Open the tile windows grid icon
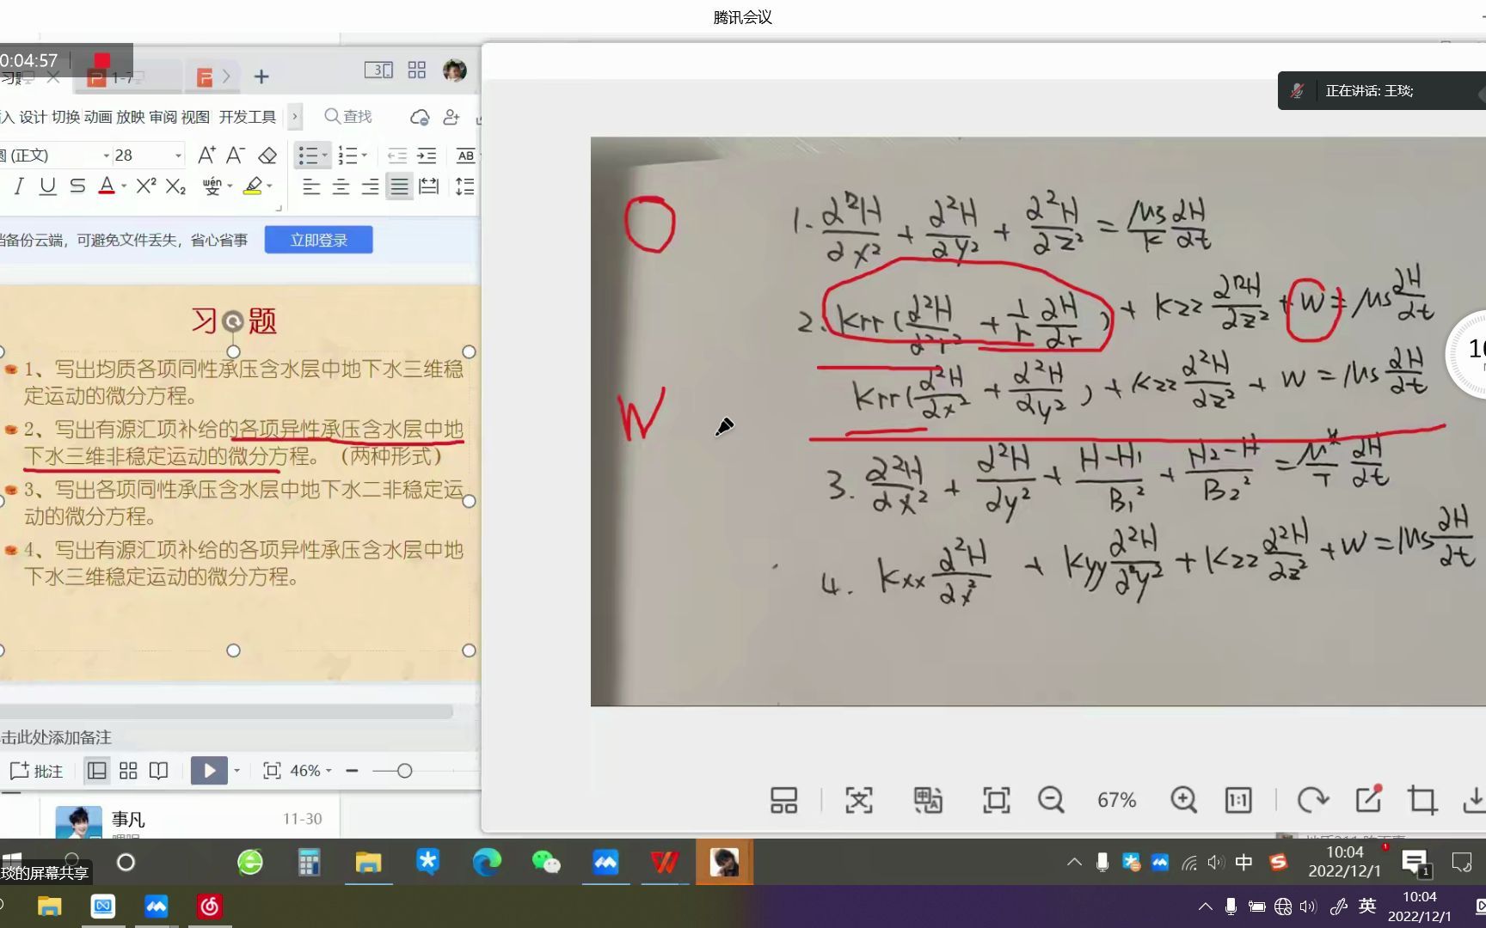Image resolution: width=1486 pixels, height=928 pixels. (417, 70)
